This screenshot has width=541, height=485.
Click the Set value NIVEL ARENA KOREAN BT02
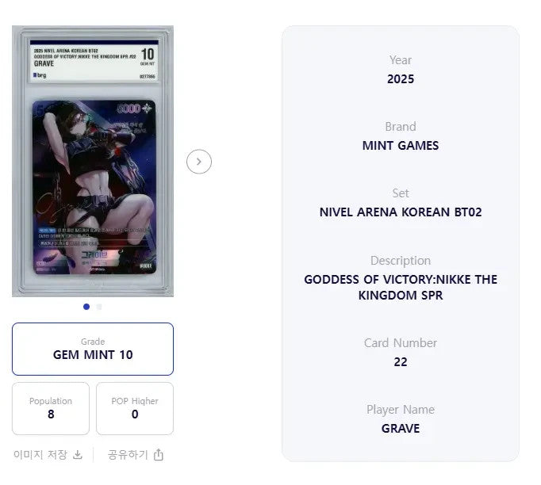pyautogui.click(x=401, y=212)
